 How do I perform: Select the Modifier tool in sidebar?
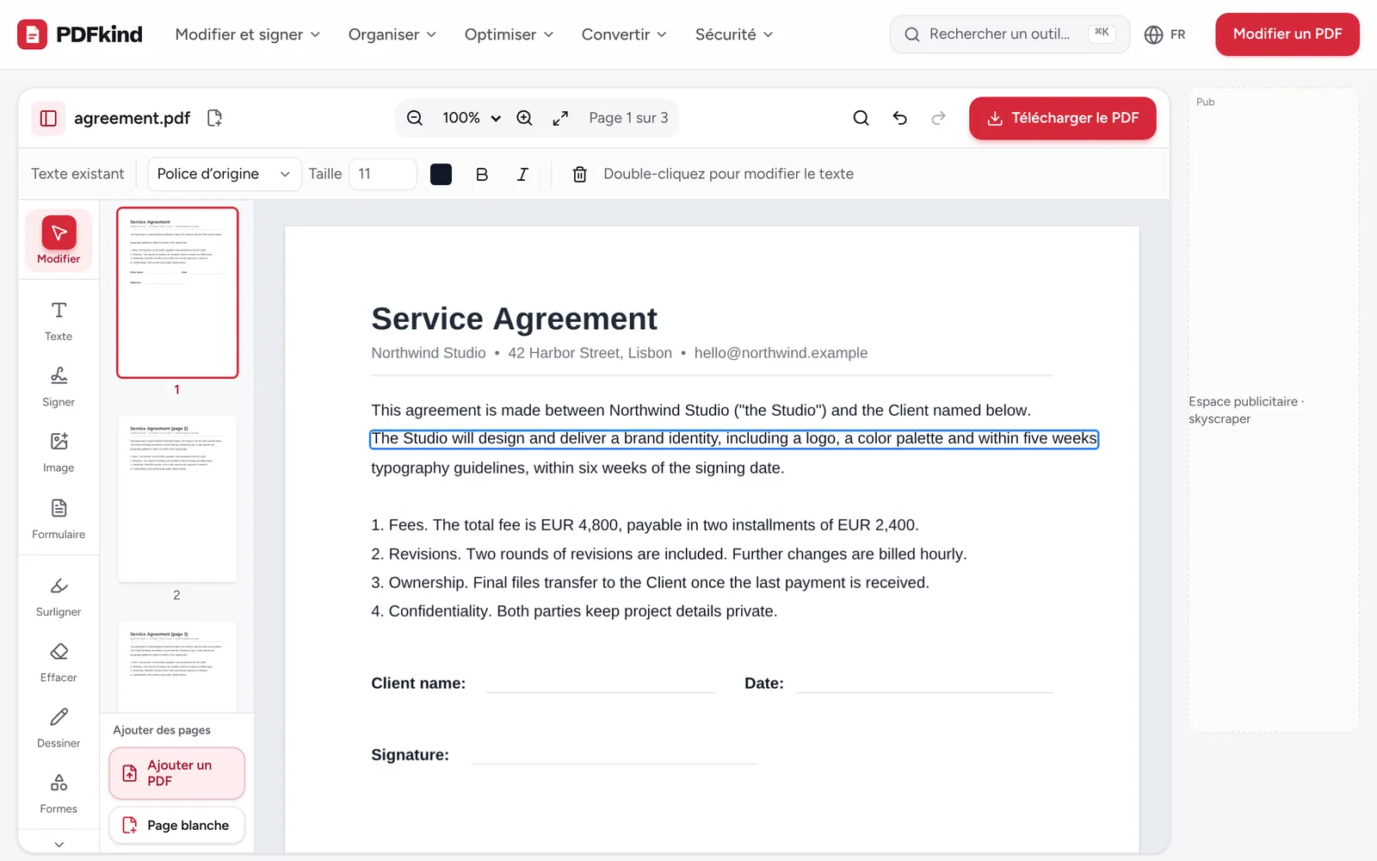pos(59,240)
